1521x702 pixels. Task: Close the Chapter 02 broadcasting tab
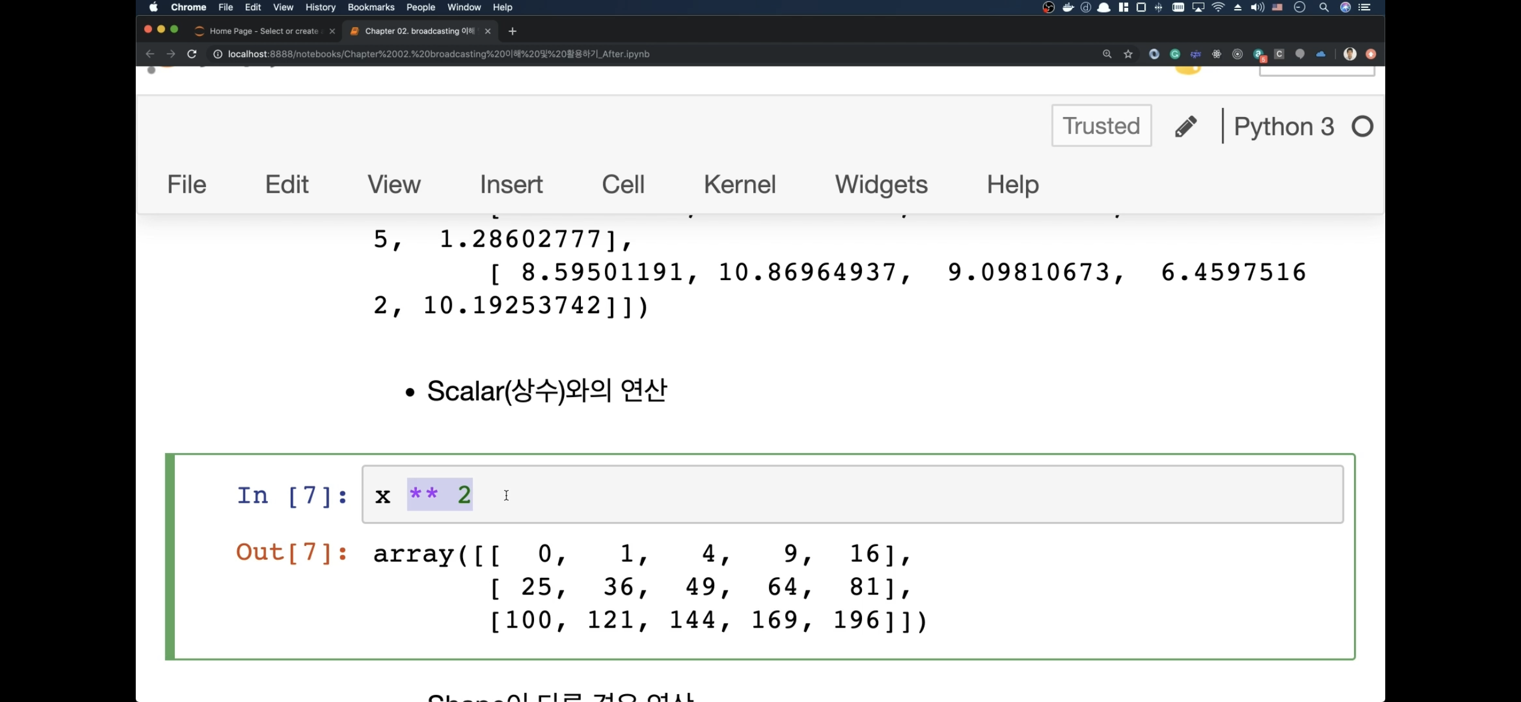point(488,31)
